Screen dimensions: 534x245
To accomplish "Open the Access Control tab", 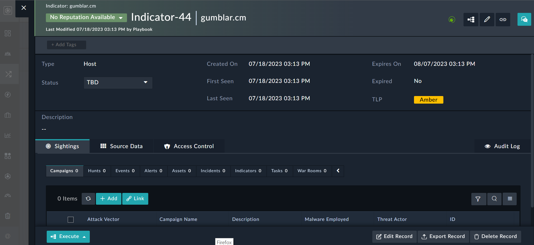I will click(189, 146).
